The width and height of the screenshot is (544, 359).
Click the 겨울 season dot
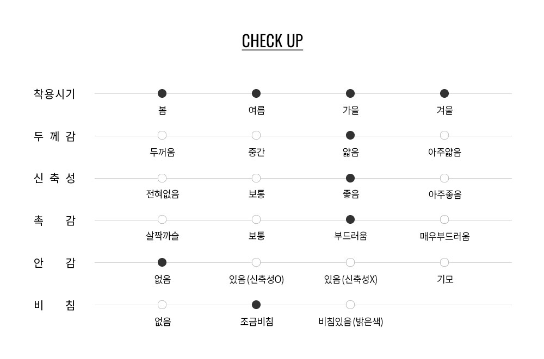(444, 93)
